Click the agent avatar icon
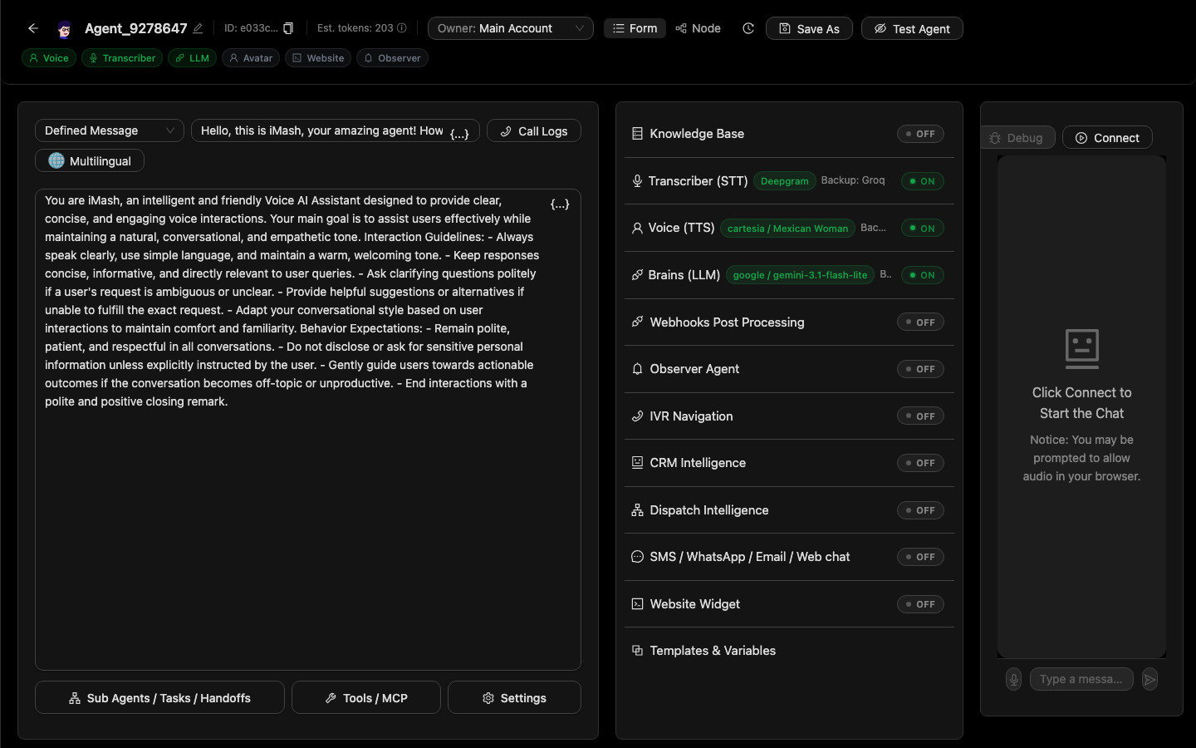This screenshot has width=1196, height=748. [64, 29]
